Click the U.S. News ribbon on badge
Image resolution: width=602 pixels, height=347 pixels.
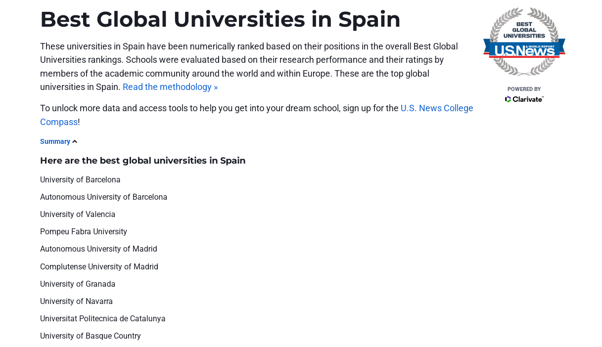524,49
